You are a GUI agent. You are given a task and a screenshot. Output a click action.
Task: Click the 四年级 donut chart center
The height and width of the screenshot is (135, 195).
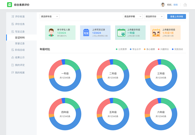coord(65,114)
